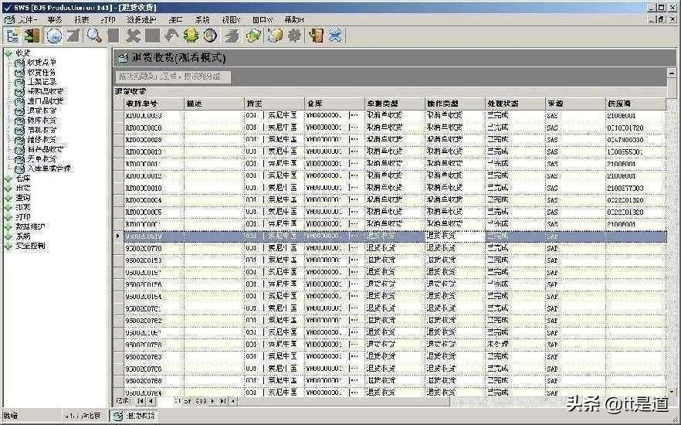Sort by the 单据类型 column header
The image size is (681, 425).
(x=395, y=104)
